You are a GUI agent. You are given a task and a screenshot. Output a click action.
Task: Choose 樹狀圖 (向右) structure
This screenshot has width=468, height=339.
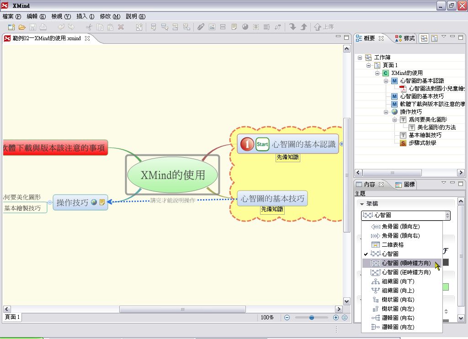click(401, 300)
